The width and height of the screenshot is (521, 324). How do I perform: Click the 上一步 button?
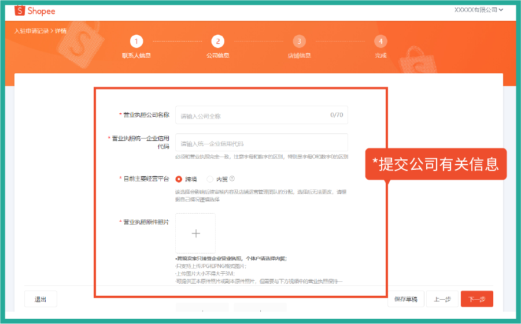[x=442, y=299]
